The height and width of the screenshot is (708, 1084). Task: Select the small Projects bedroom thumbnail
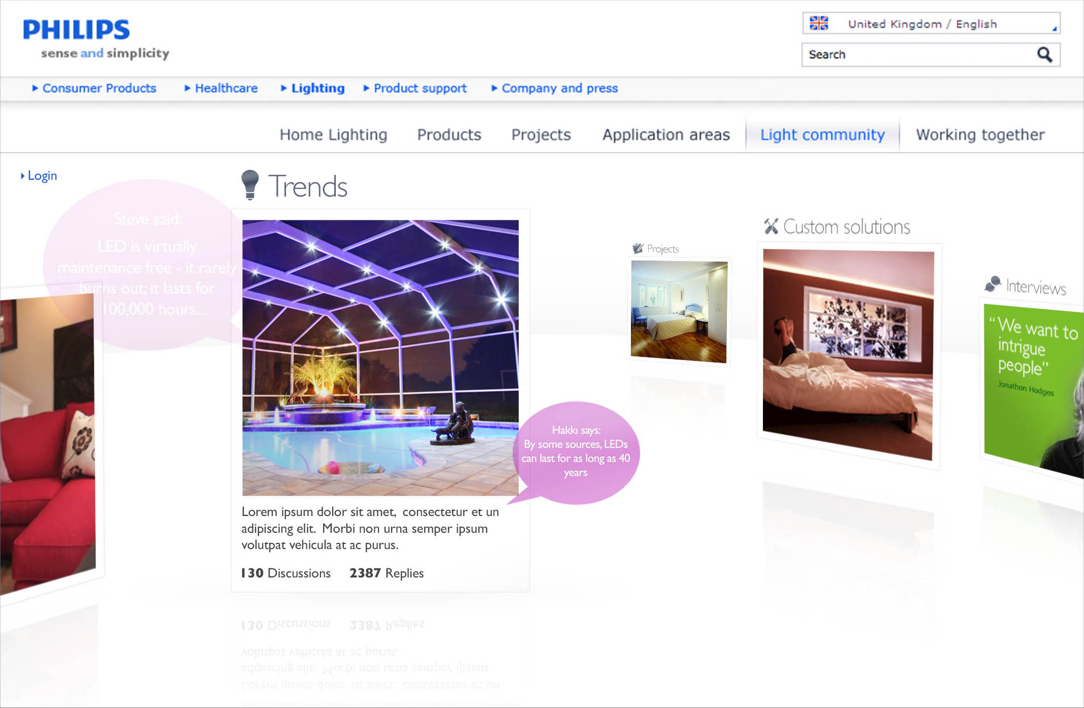coord(679,311)
